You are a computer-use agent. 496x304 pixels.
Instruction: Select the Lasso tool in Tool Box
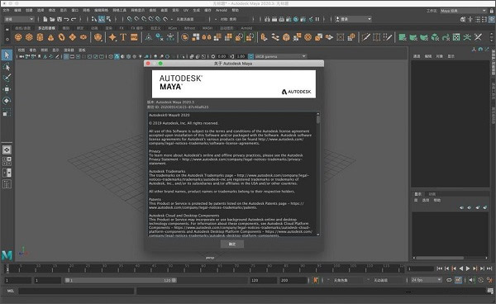coord(7,67)
